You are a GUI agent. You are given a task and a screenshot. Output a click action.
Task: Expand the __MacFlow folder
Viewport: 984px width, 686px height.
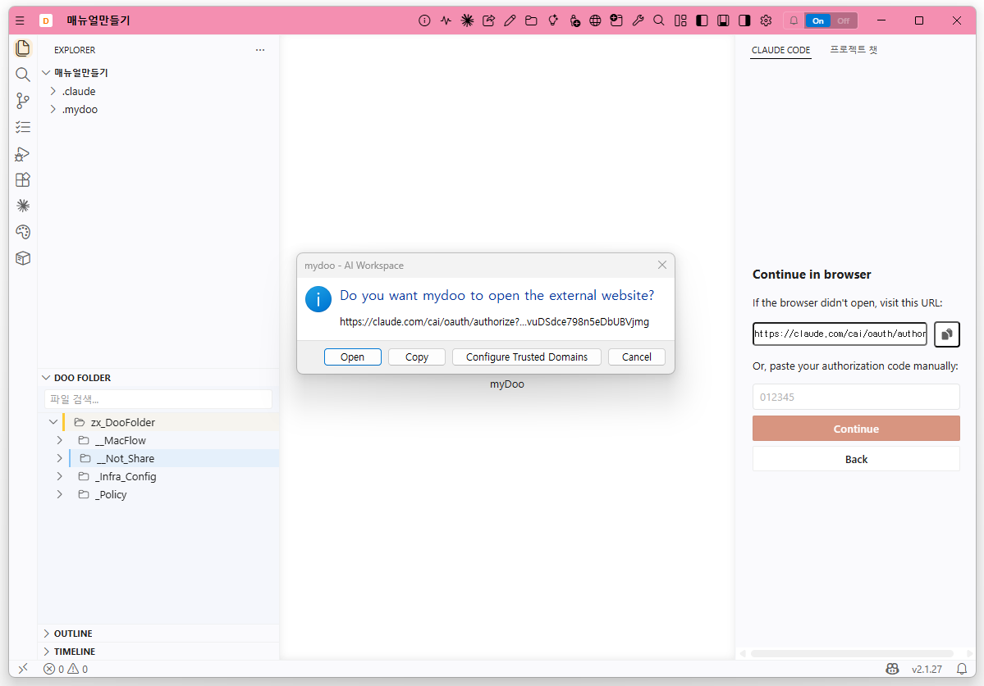pyautogui.click(x=60, y=440)
